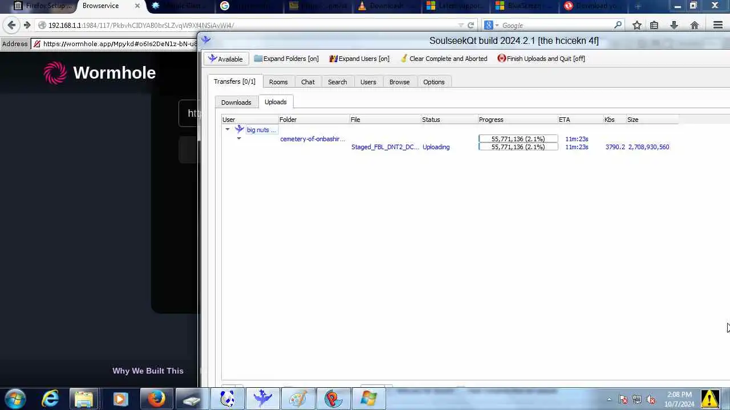
Task: Click the Staged_FBL file progress bar
Action: tap(518, 147)
